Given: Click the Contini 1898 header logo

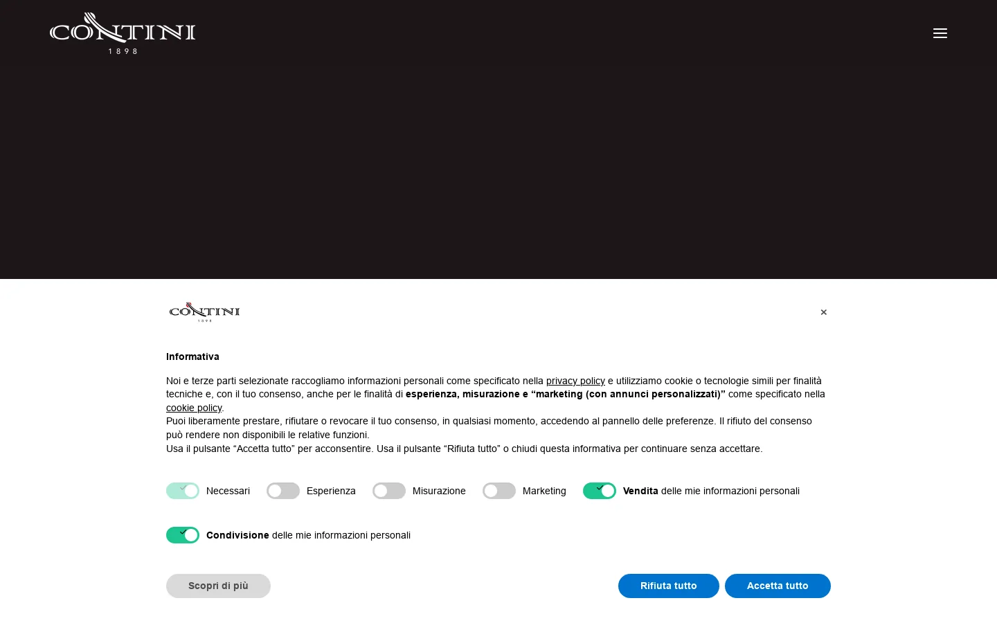Looking at the screenshot, I should coord(123,33).
